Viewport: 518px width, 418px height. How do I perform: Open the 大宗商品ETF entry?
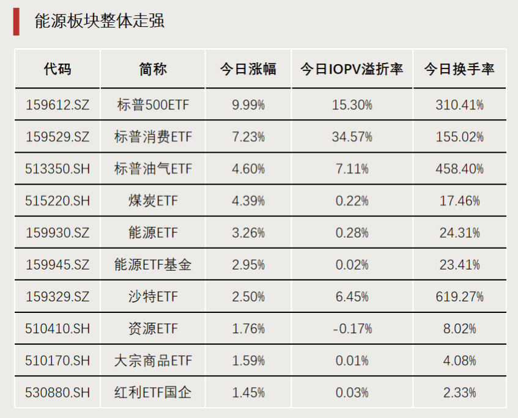click(153, 361)
